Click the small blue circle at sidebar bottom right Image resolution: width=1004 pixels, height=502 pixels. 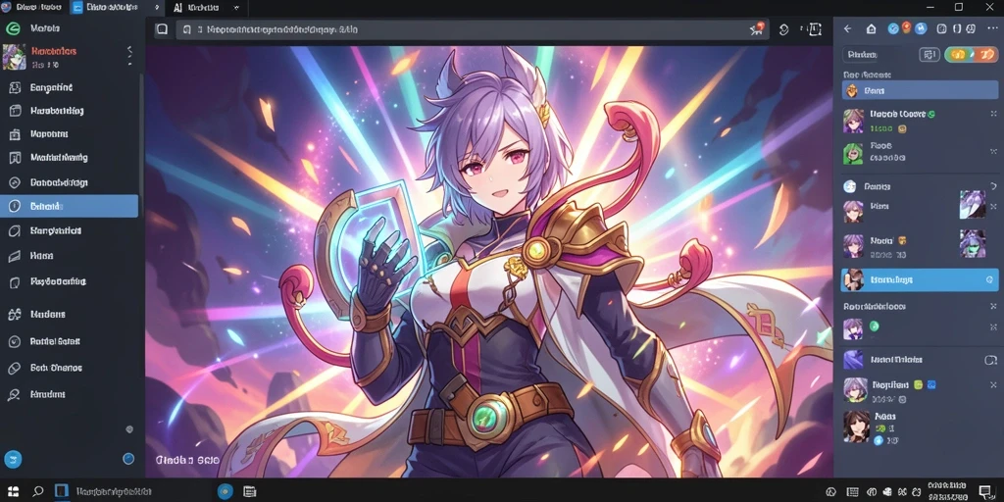(x=128, y=459)
